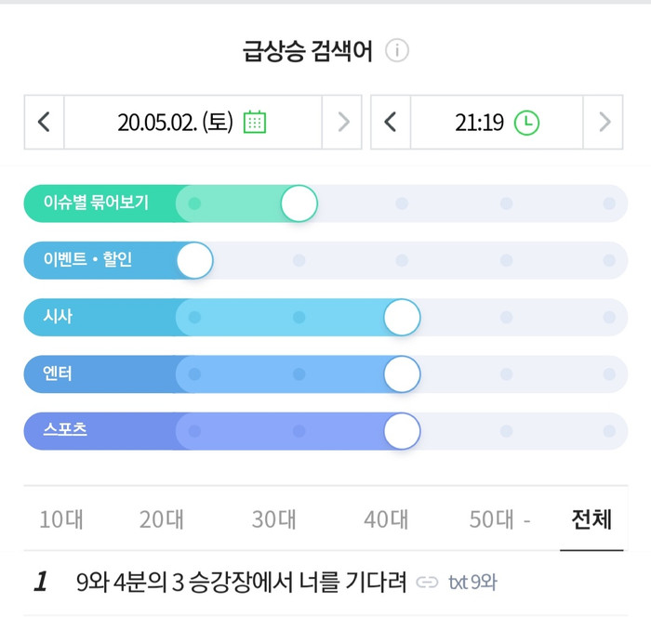Viewport: 651px width, 629px height.
Task: Open the green clock time picker icon
Action: (x=526, y=123)
